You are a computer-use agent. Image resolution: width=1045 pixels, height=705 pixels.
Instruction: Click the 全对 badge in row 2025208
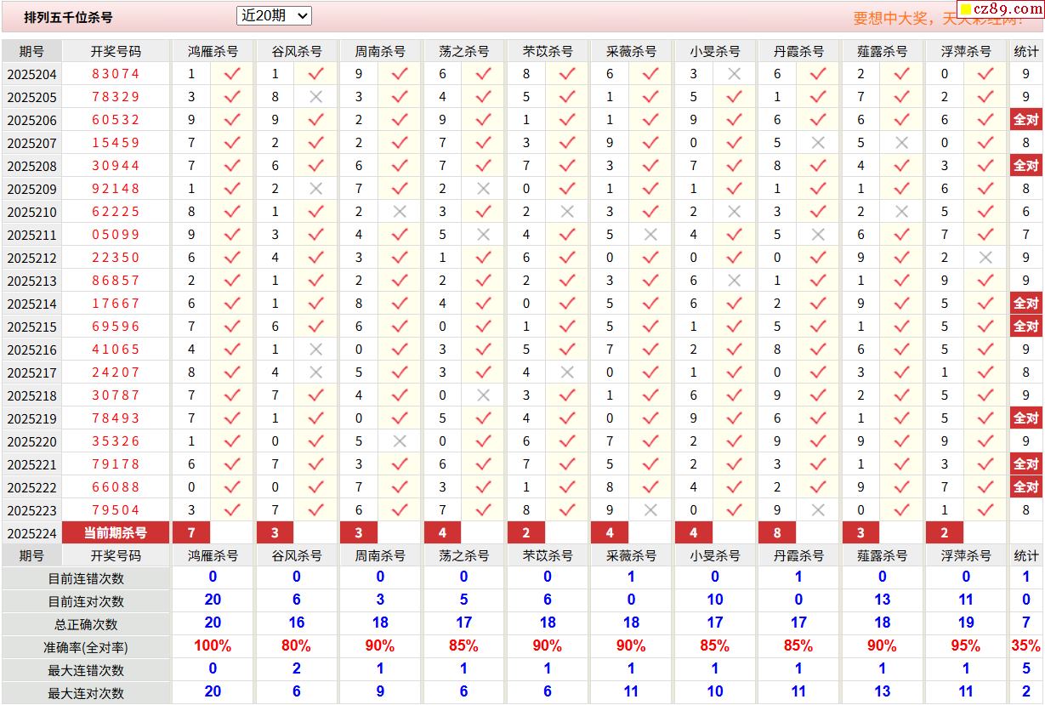(x=1026, y=166)
